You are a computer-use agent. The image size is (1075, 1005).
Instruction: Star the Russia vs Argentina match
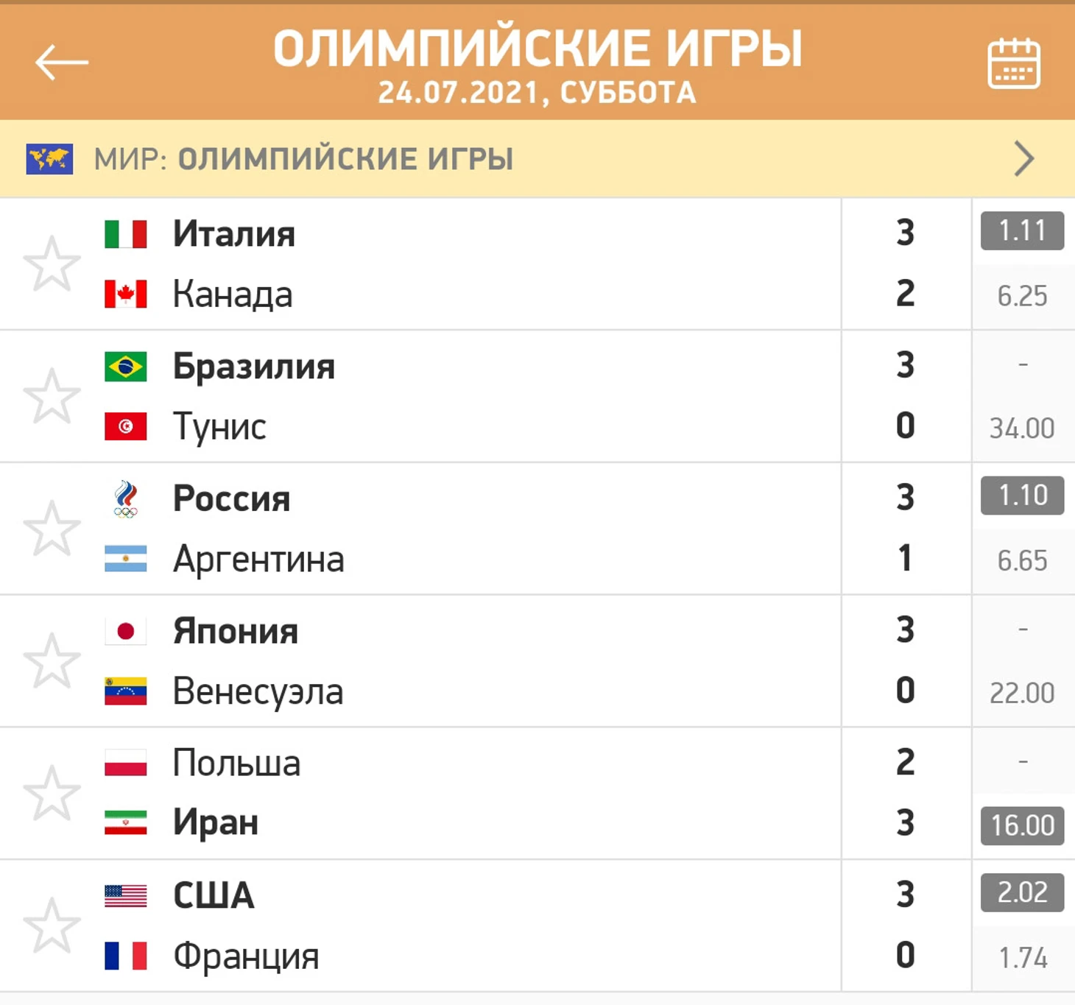click(x=52, y=529)
